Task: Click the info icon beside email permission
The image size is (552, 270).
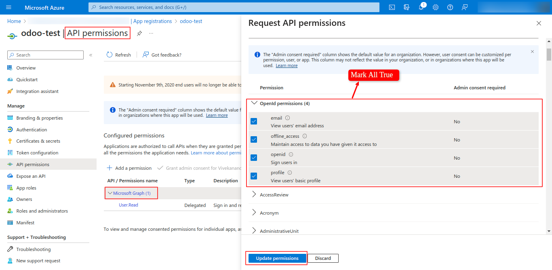Action: point(288,118)
